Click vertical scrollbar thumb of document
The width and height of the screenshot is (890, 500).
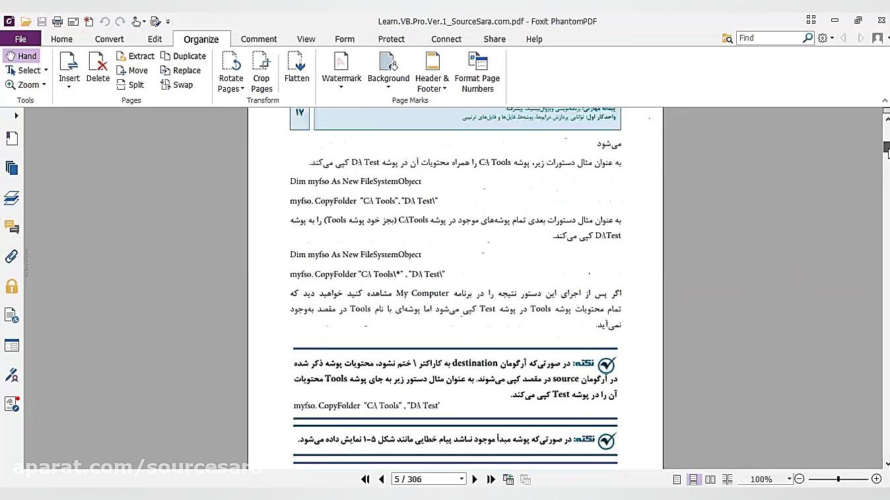887,147
